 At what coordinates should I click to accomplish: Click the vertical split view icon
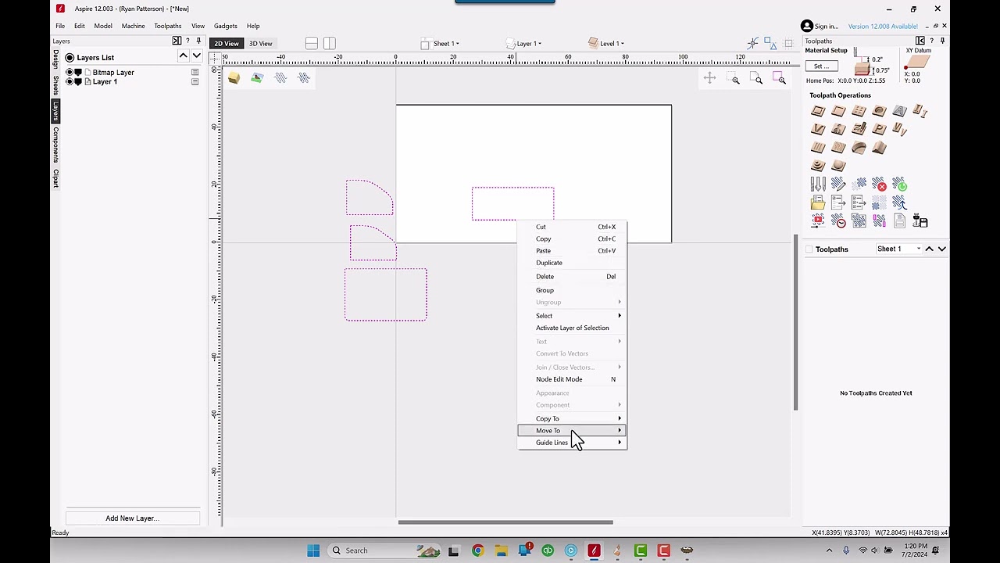click(329, 43)
